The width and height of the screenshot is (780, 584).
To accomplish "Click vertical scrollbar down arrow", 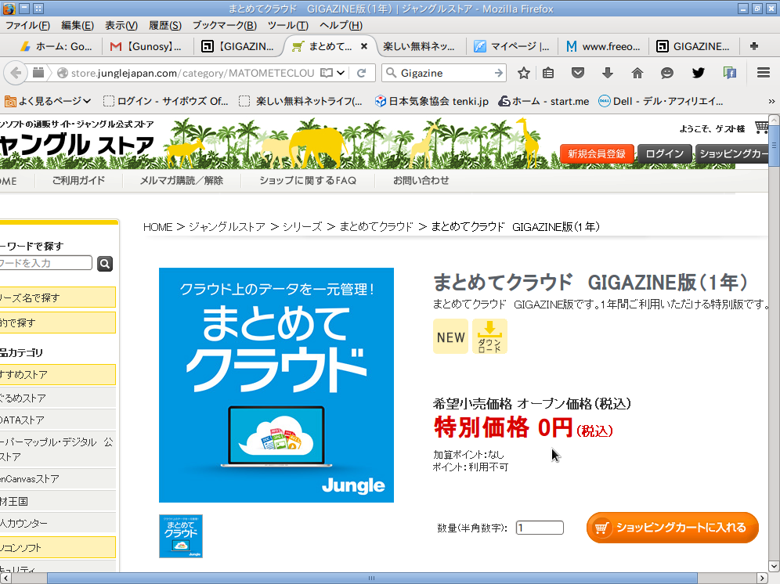I will (x=774, y=566).
